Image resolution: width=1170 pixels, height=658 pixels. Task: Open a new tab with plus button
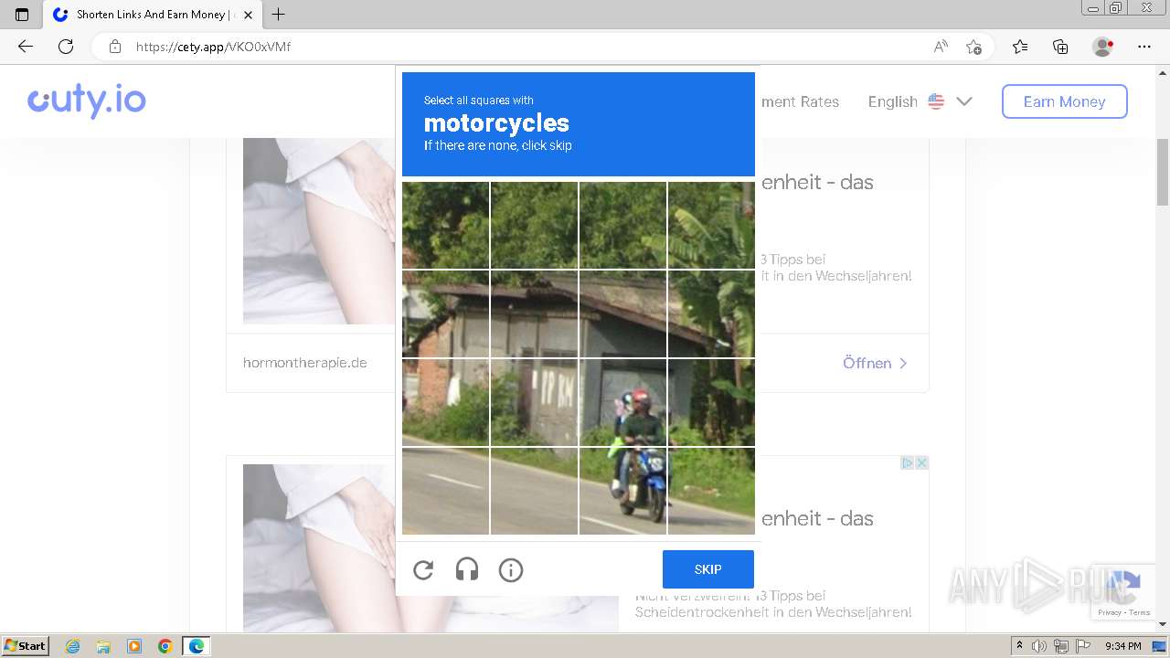[x=279, y=15]
